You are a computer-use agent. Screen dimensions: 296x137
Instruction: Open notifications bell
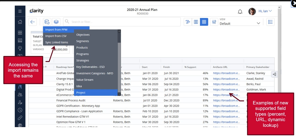pyautogui.click(x=240, y=12)
